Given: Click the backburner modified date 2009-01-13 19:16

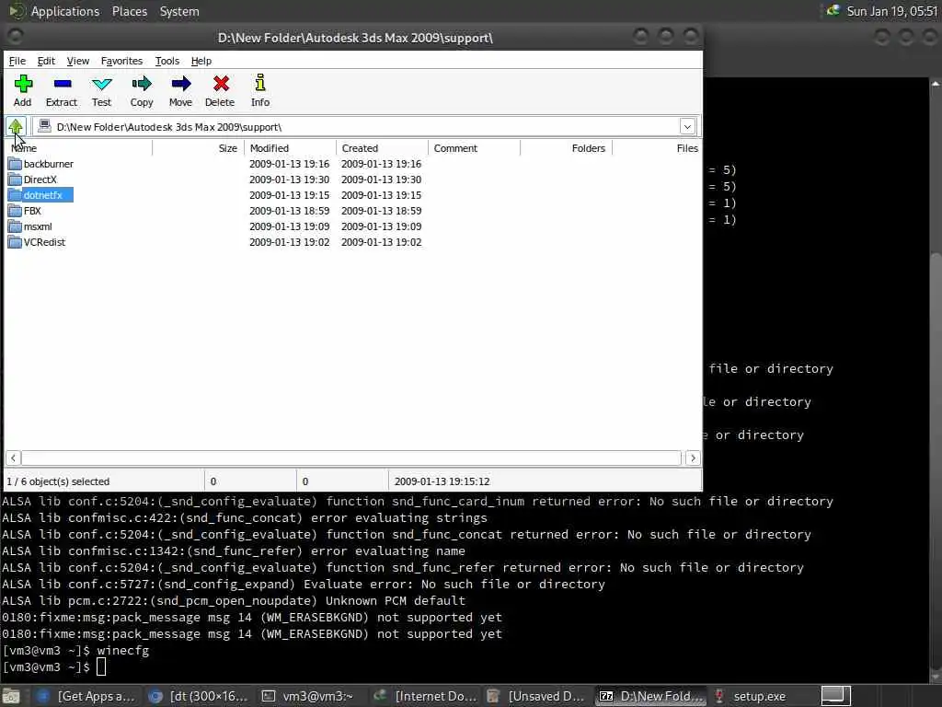Looking at the screenshot, I should 289,164.
